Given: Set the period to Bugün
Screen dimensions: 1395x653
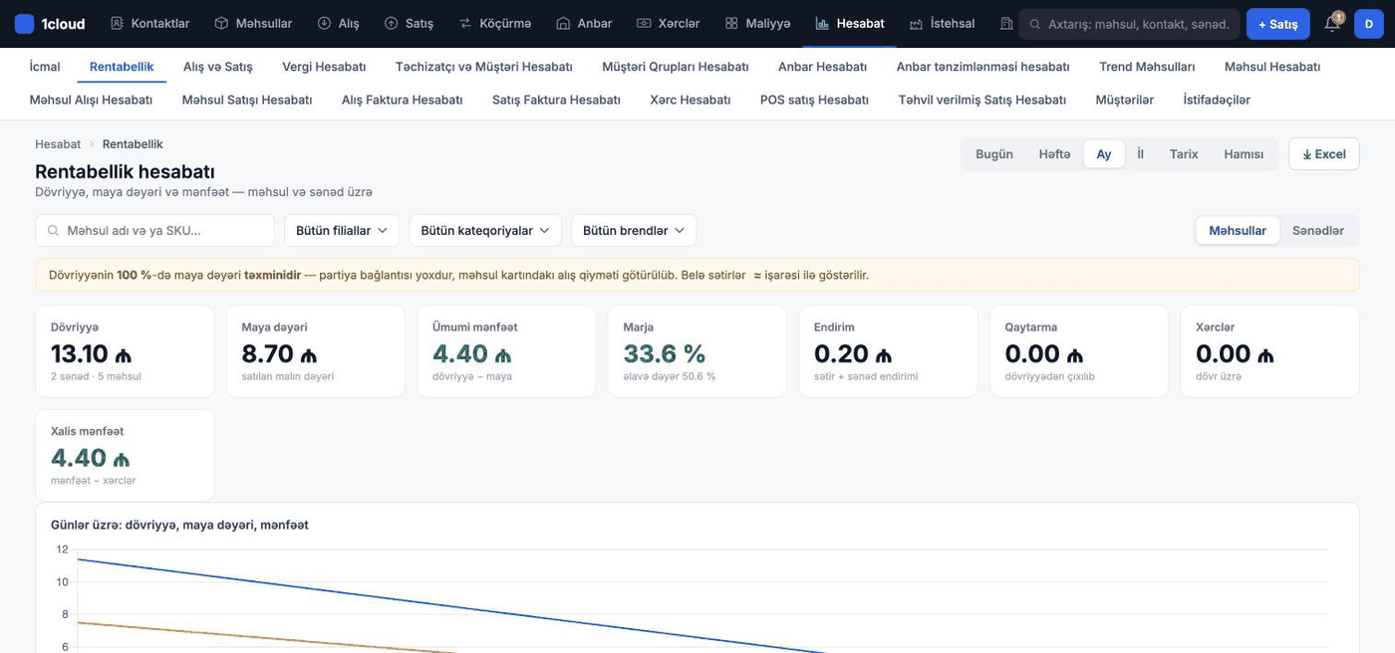Looking at the screenshot, I should coord(994,154).
